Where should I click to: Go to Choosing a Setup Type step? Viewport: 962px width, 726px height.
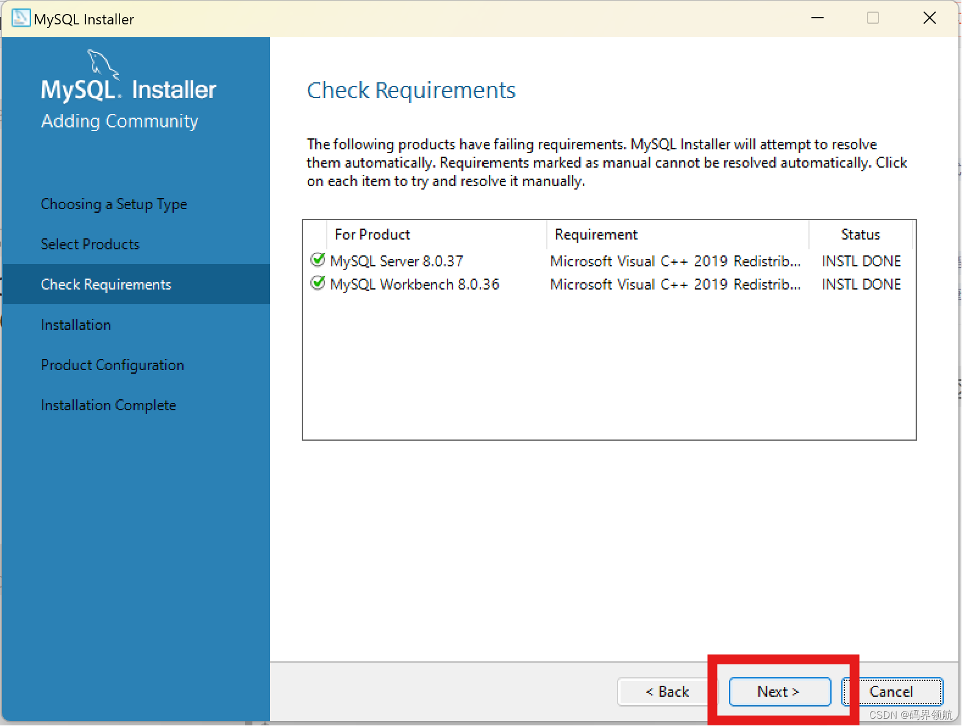[114, 204]
